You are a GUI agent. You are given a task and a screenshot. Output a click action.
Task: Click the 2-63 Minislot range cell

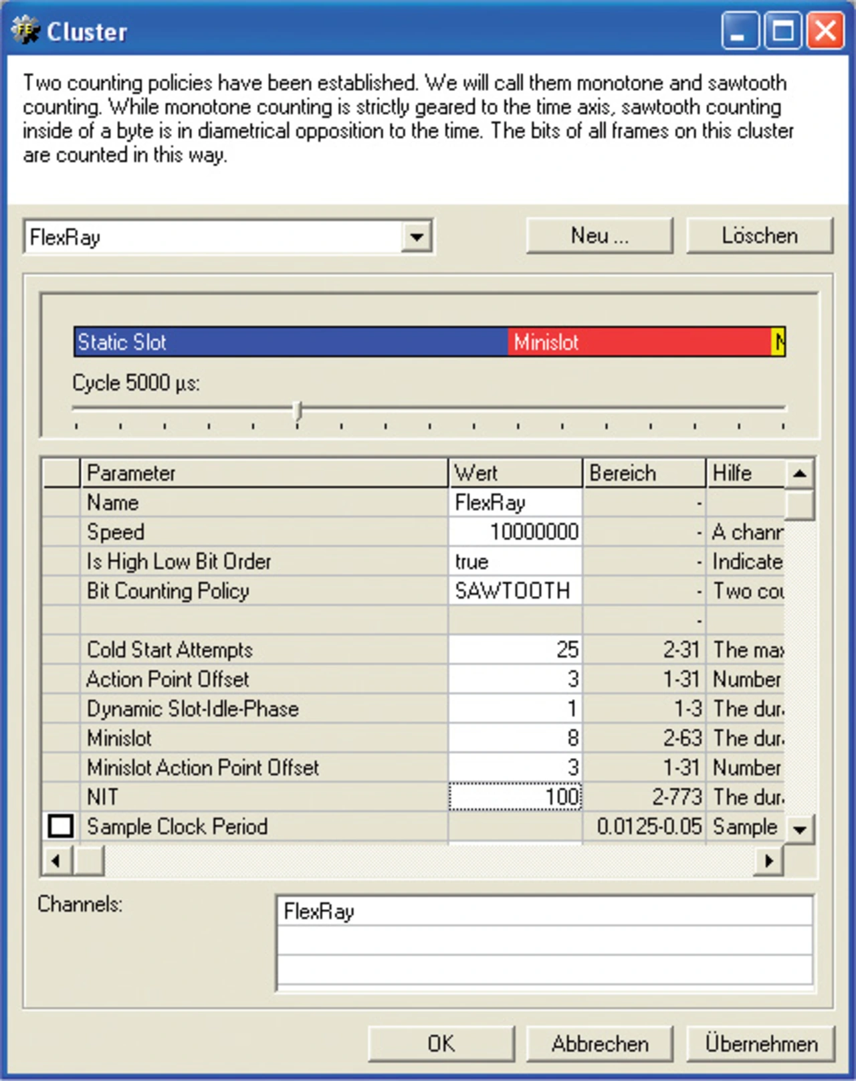click(645, 738)
